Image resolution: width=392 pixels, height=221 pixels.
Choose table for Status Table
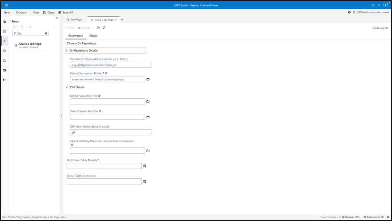point(144,182)
